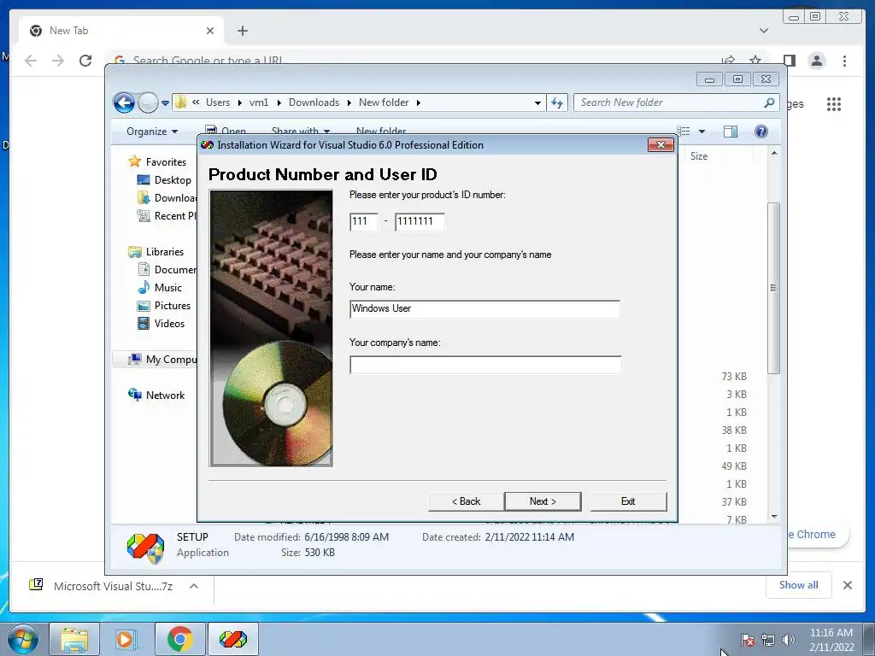Select the Downloads breadcrumb segment
Image resolution: width=875 pixels, height=656 pixels.
tap(314, 102)
